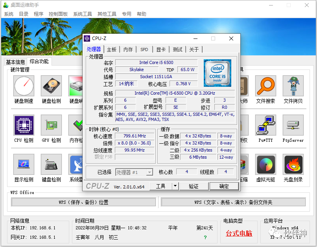Switch to the 内存 tab in CPU-Z
Viewport: 317px width, 247px height.
tap(128, 49)
